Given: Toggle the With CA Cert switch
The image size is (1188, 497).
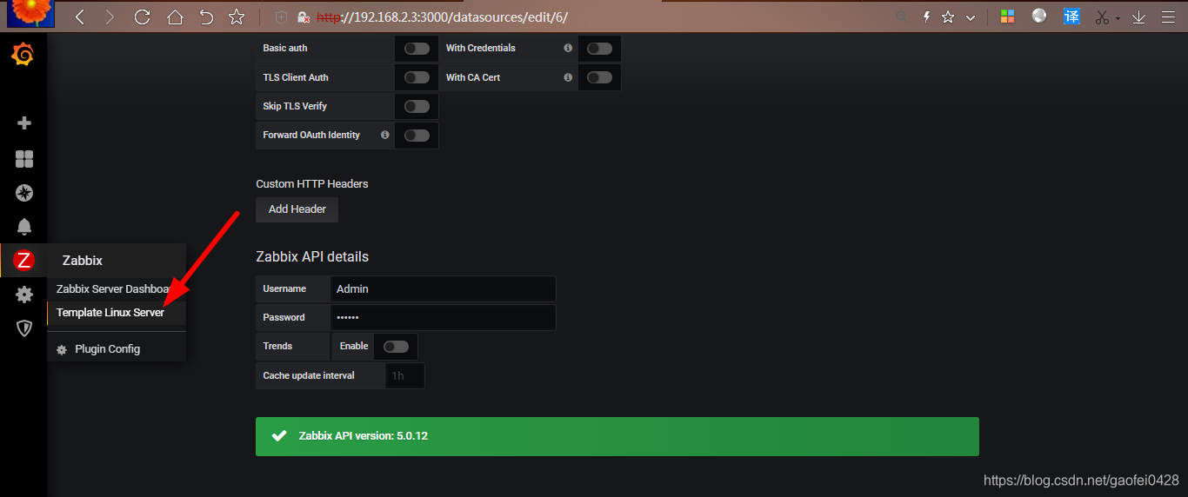Looking at the screenshot, I should (x=599, y=77).
